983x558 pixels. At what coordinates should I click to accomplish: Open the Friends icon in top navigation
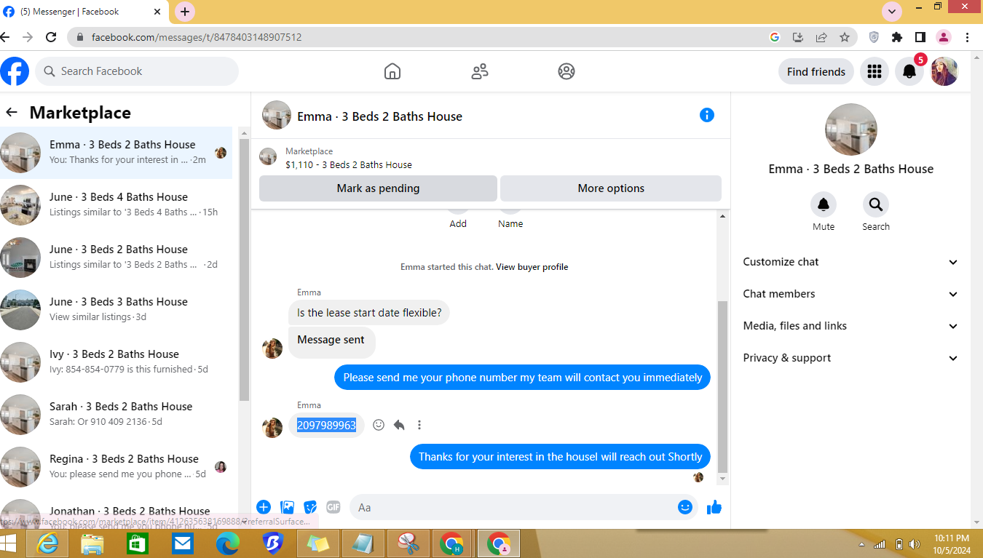[479, 71]
